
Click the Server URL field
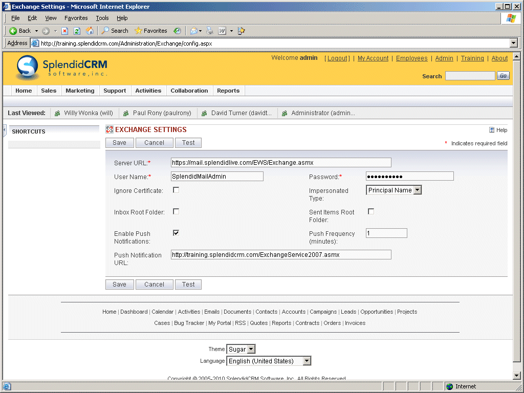coord(281,163)
